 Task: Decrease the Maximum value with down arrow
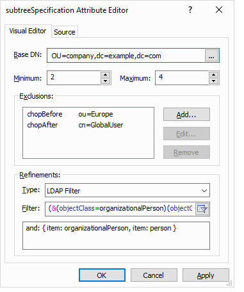tap(213, 81)
